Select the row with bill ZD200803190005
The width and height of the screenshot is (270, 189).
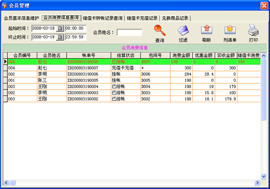(x=132, y=80)
